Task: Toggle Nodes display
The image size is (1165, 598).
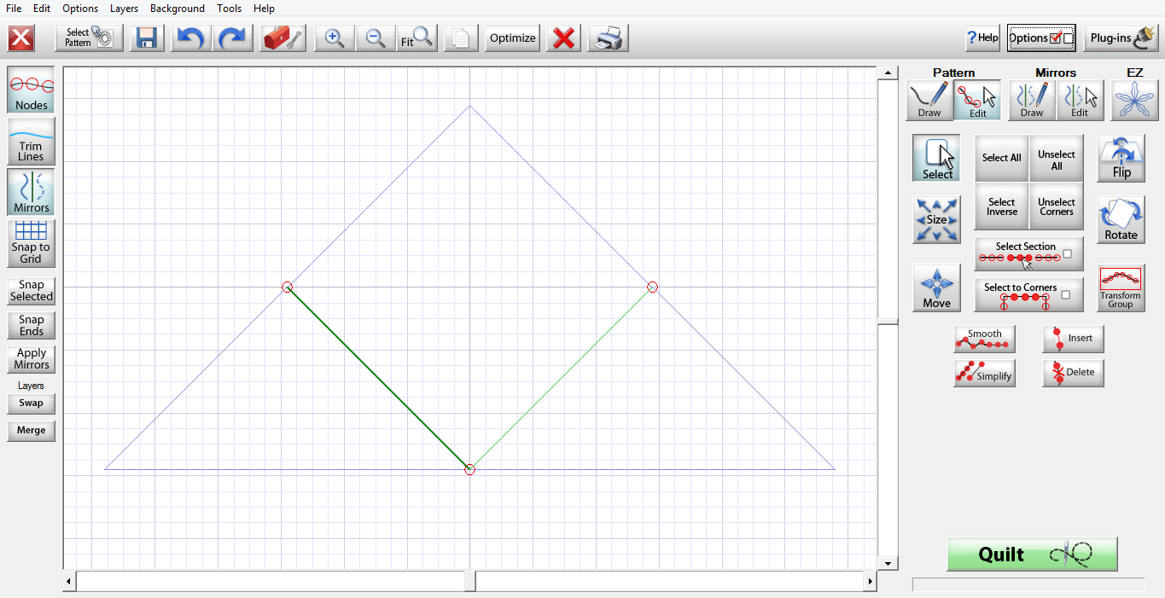Action: 32,90
